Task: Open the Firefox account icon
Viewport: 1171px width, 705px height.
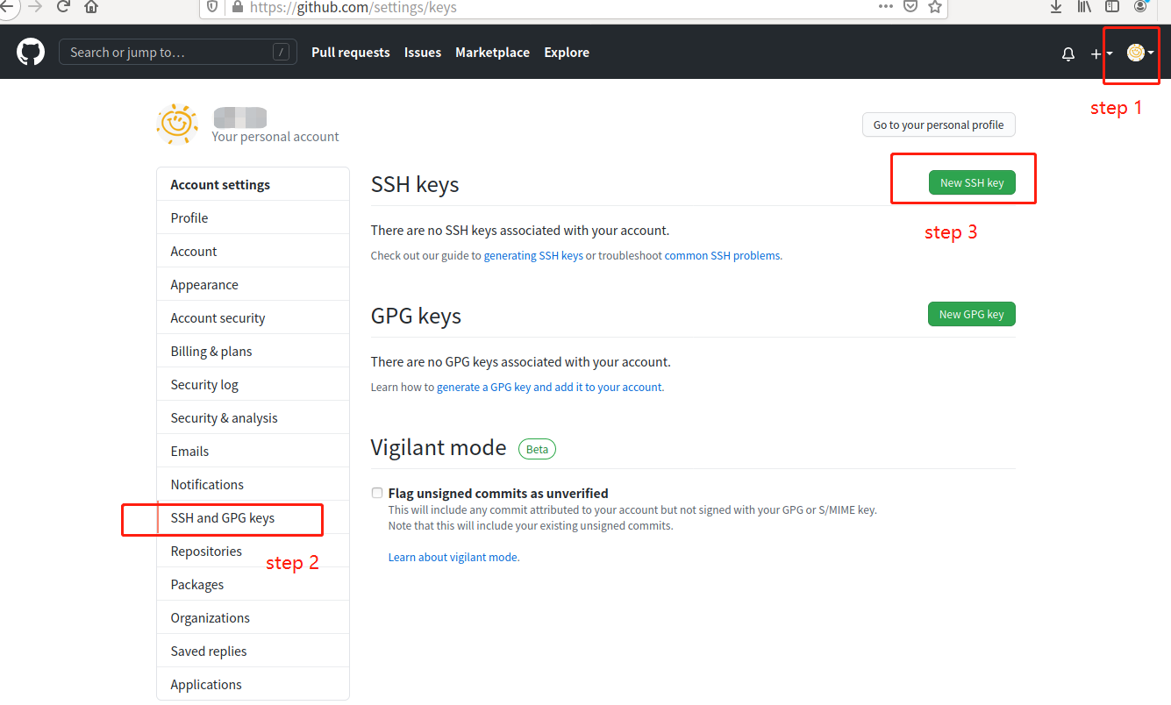Action: coord(1140,7)
